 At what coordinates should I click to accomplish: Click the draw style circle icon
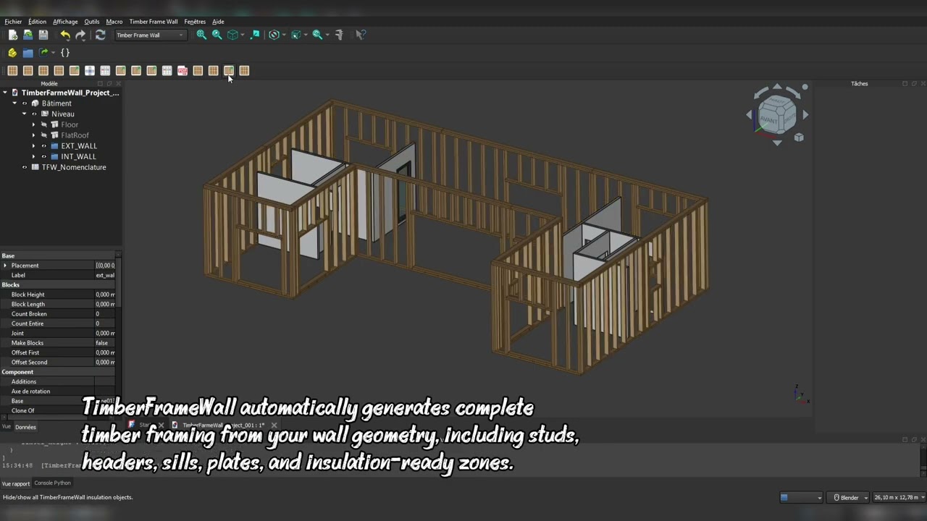point(274,35)
